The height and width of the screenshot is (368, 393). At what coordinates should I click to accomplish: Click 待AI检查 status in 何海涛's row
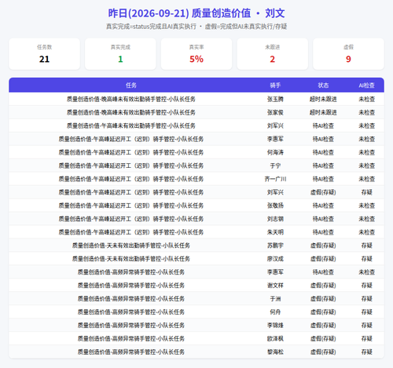click(323, 152)
